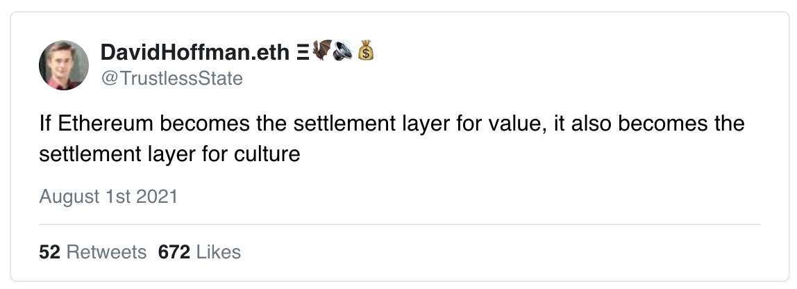The height and width of the screenshot is (289, 797).
Task: Click the year "2021" in the date
Action: (x=157, y=197)
